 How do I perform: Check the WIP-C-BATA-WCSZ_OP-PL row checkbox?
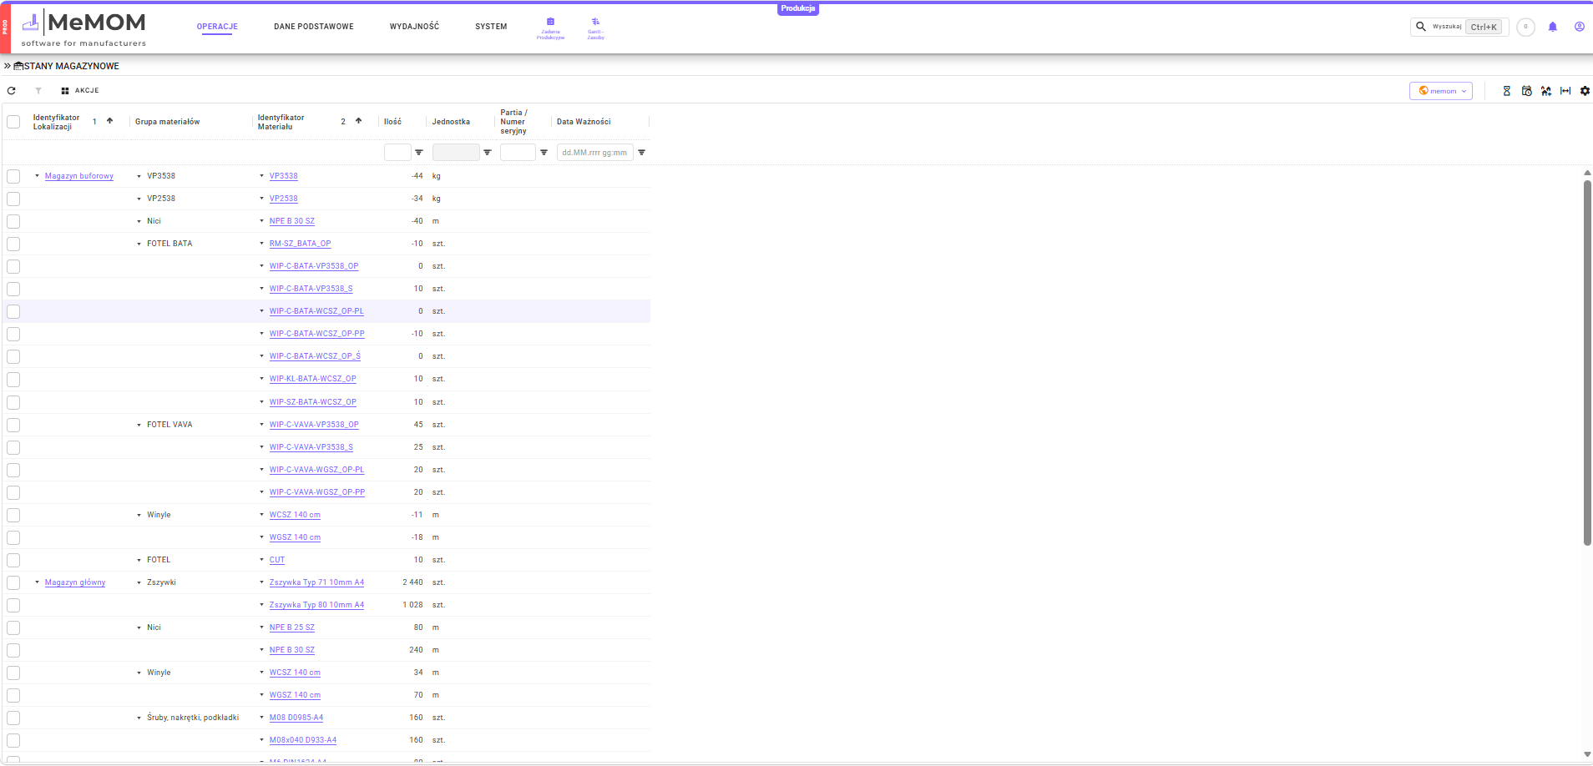tap(13, 311)
